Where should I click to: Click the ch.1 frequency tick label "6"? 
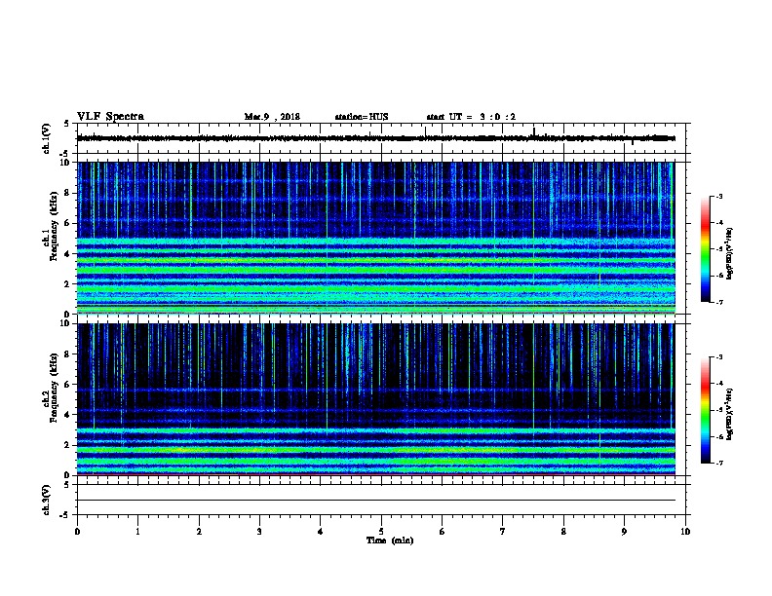click(68, 223)
